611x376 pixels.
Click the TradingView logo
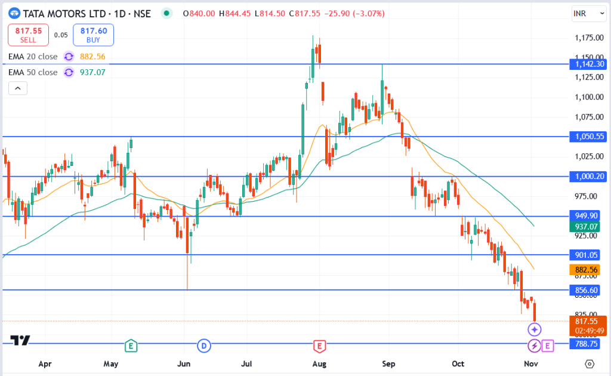tap(20, 341)
